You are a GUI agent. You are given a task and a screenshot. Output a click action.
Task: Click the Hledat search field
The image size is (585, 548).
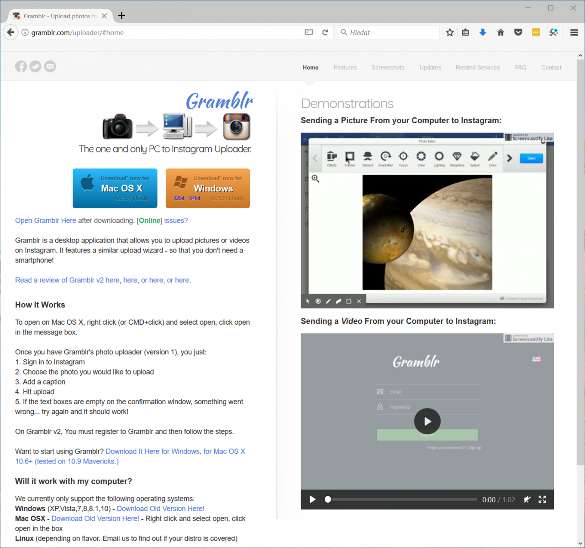[x=388, y=32]
